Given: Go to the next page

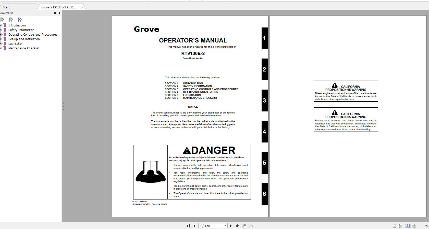Looking at the screenshot, I should [231, 226].
